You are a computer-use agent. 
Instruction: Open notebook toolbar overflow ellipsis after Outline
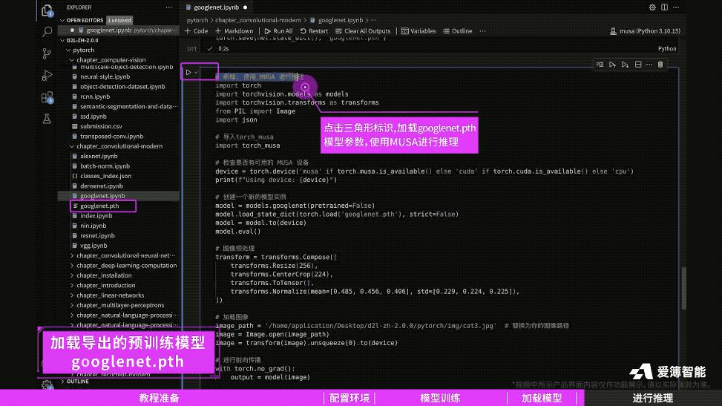coord(482,31)
